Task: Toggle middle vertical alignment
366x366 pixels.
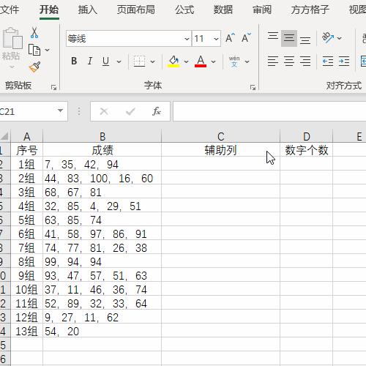Action: click(289, 38)
